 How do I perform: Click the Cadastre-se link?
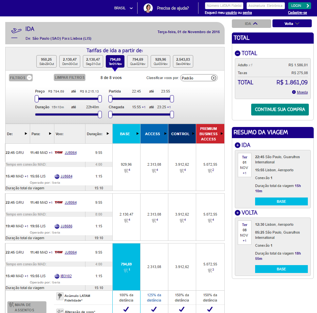pyautogui.click(x=297, y=13)
